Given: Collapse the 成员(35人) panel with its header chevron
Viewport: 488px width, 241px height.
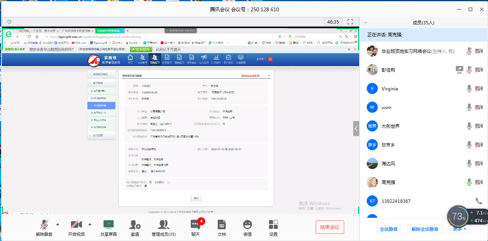Looking at the screenshot, I should click(366, 22).
